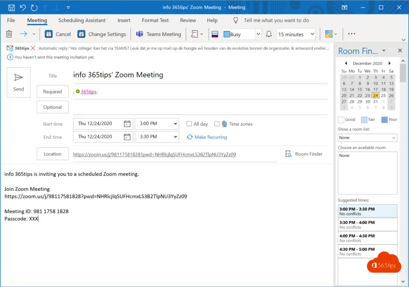Click the Save disk icon in title bar
The height and width of the screenshot is (287, 409).
pyautogui.click(x=12, y=8)
